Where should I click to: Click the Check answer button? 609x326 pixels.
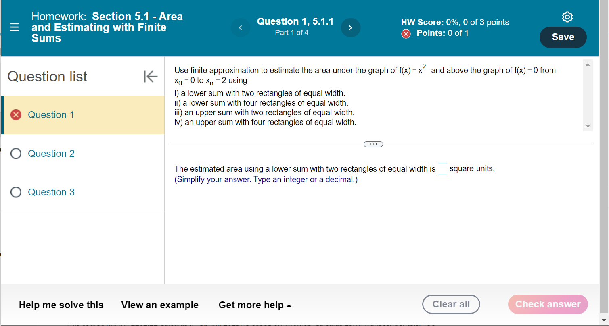tap(548, 304)
